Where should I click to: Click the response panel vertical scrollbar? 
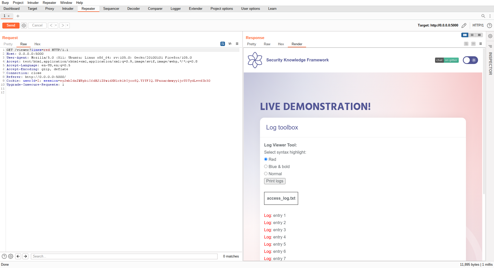pyautogui.click(x=484, y=121)
